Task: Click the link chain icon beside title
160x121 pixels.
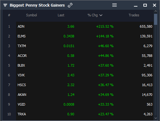Action: pos(70,5)
